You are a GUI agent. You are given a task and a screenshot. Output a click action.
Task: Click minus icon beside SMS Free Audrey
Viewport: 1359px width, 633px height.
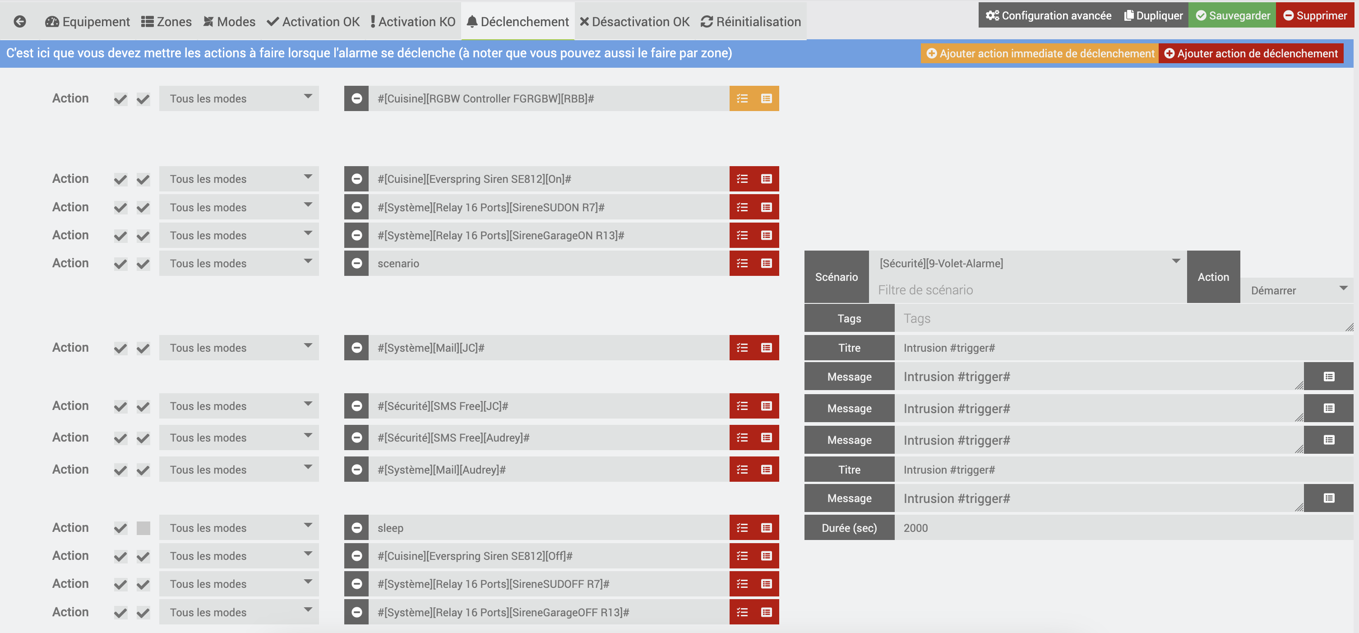tap(356, 438)
